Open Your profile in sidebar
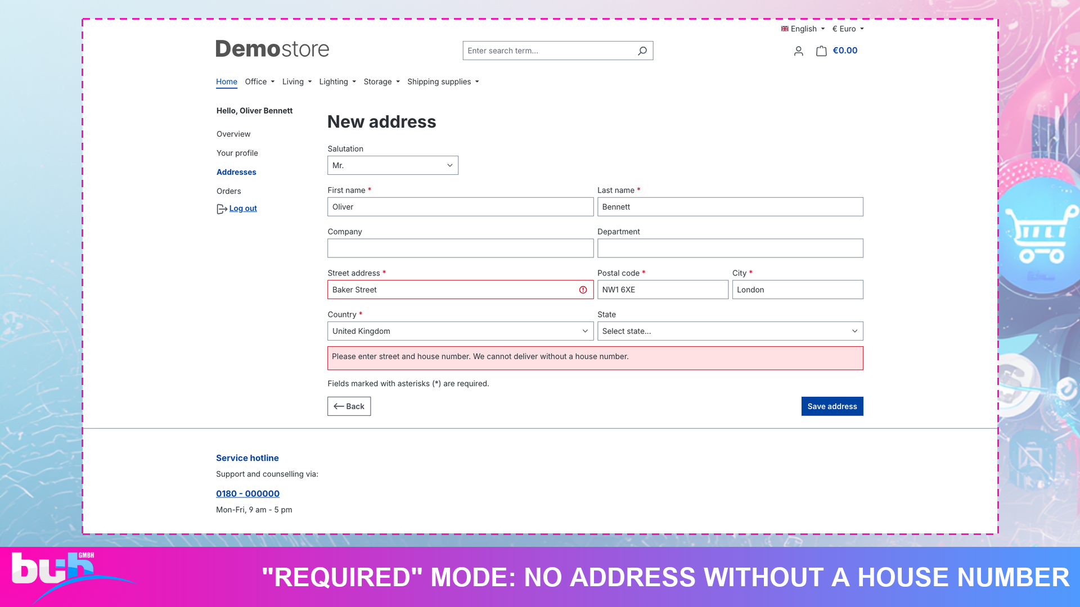Screen dimensions: 1080x607 237,153
